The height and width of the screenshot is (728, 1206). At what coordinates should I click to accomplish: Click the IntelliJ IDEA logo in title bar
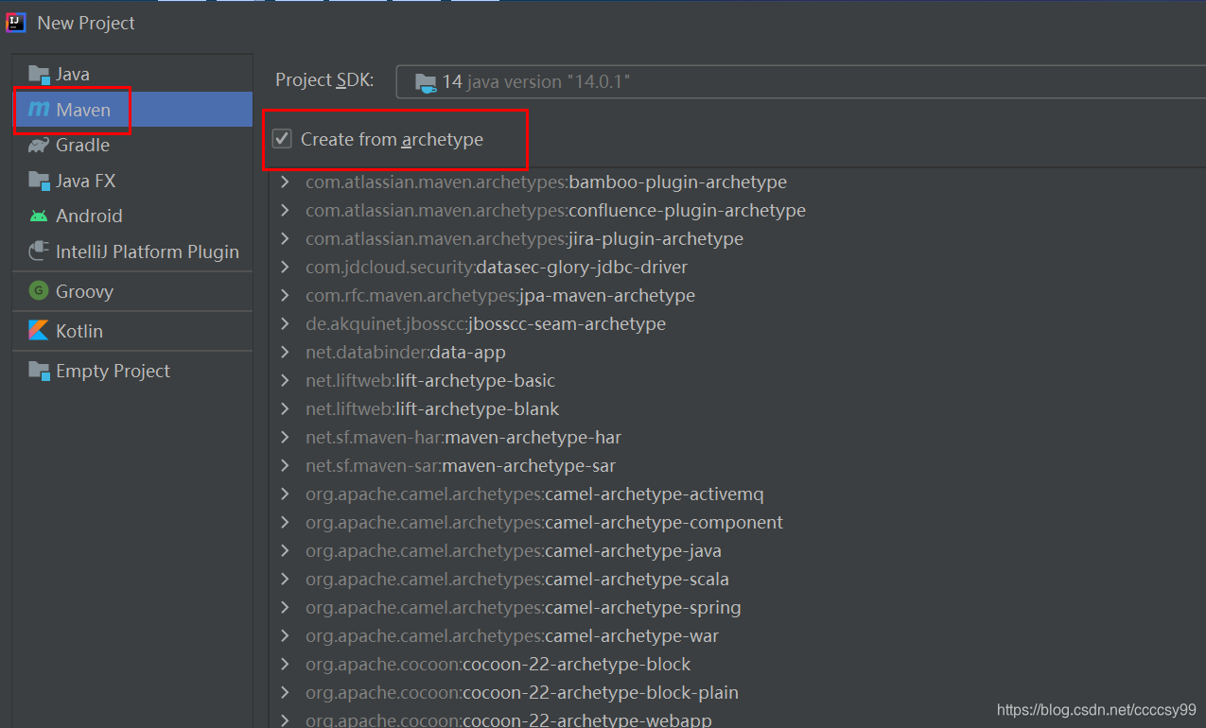(x=16, y=23)
